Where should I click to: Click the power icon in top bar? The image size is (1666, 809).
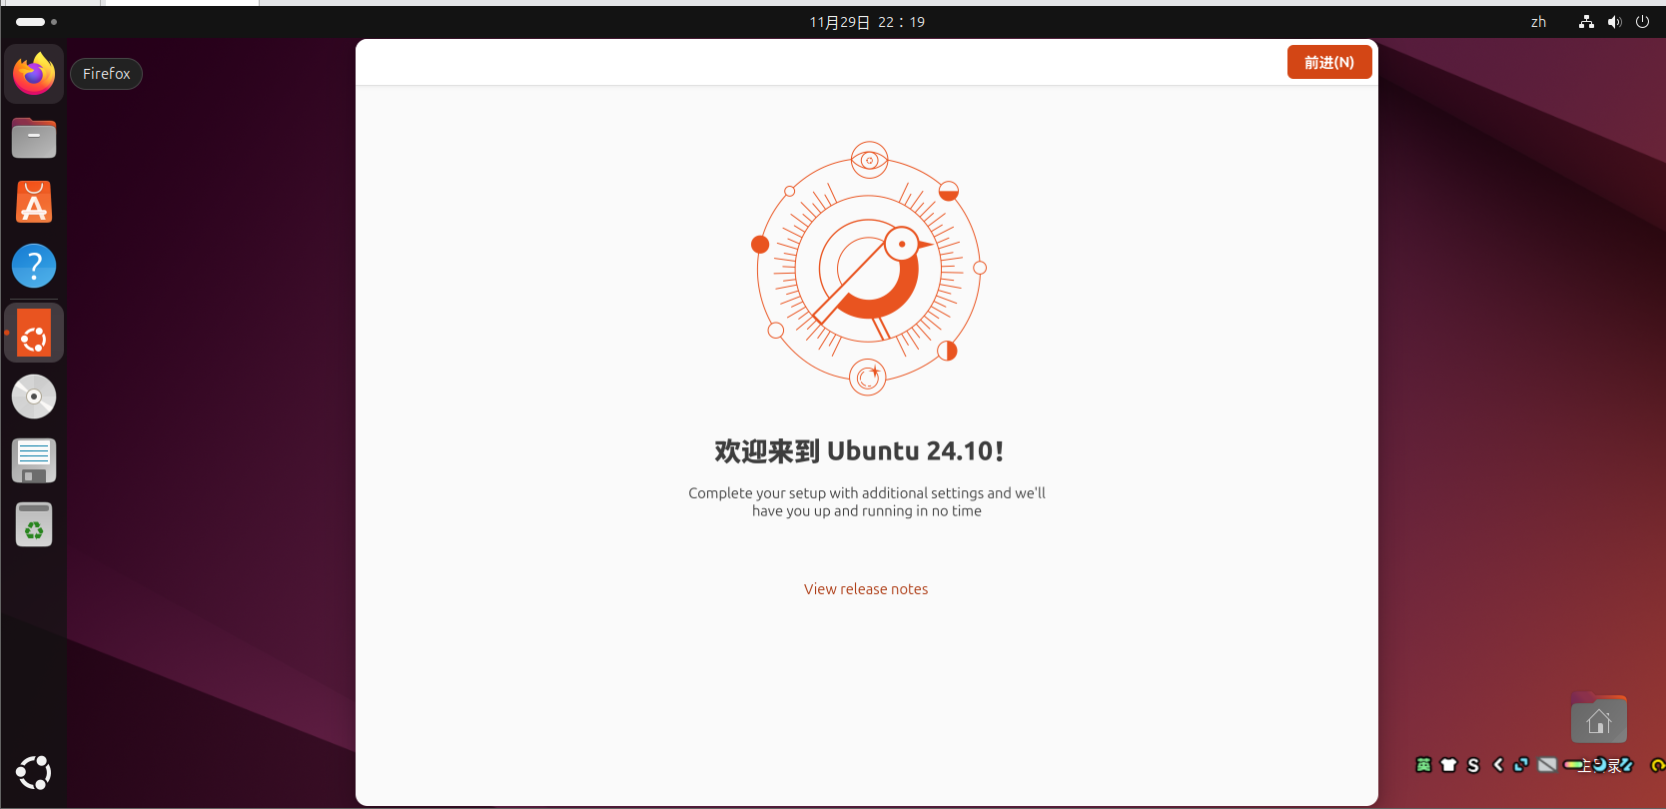(x=1642, y=22)
